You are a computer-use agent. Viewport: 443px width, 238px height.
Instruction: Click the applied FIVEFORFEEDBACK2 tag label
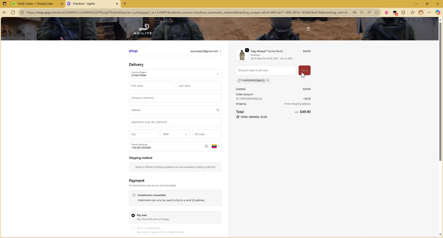253,81
